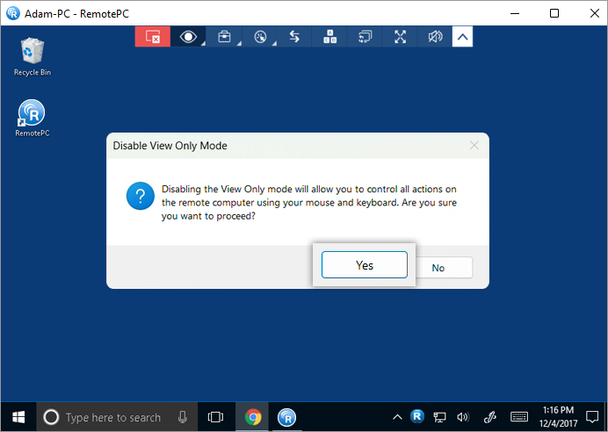
Task: Collapse the toolbar with the up chevron
Action: click(463, 37)
